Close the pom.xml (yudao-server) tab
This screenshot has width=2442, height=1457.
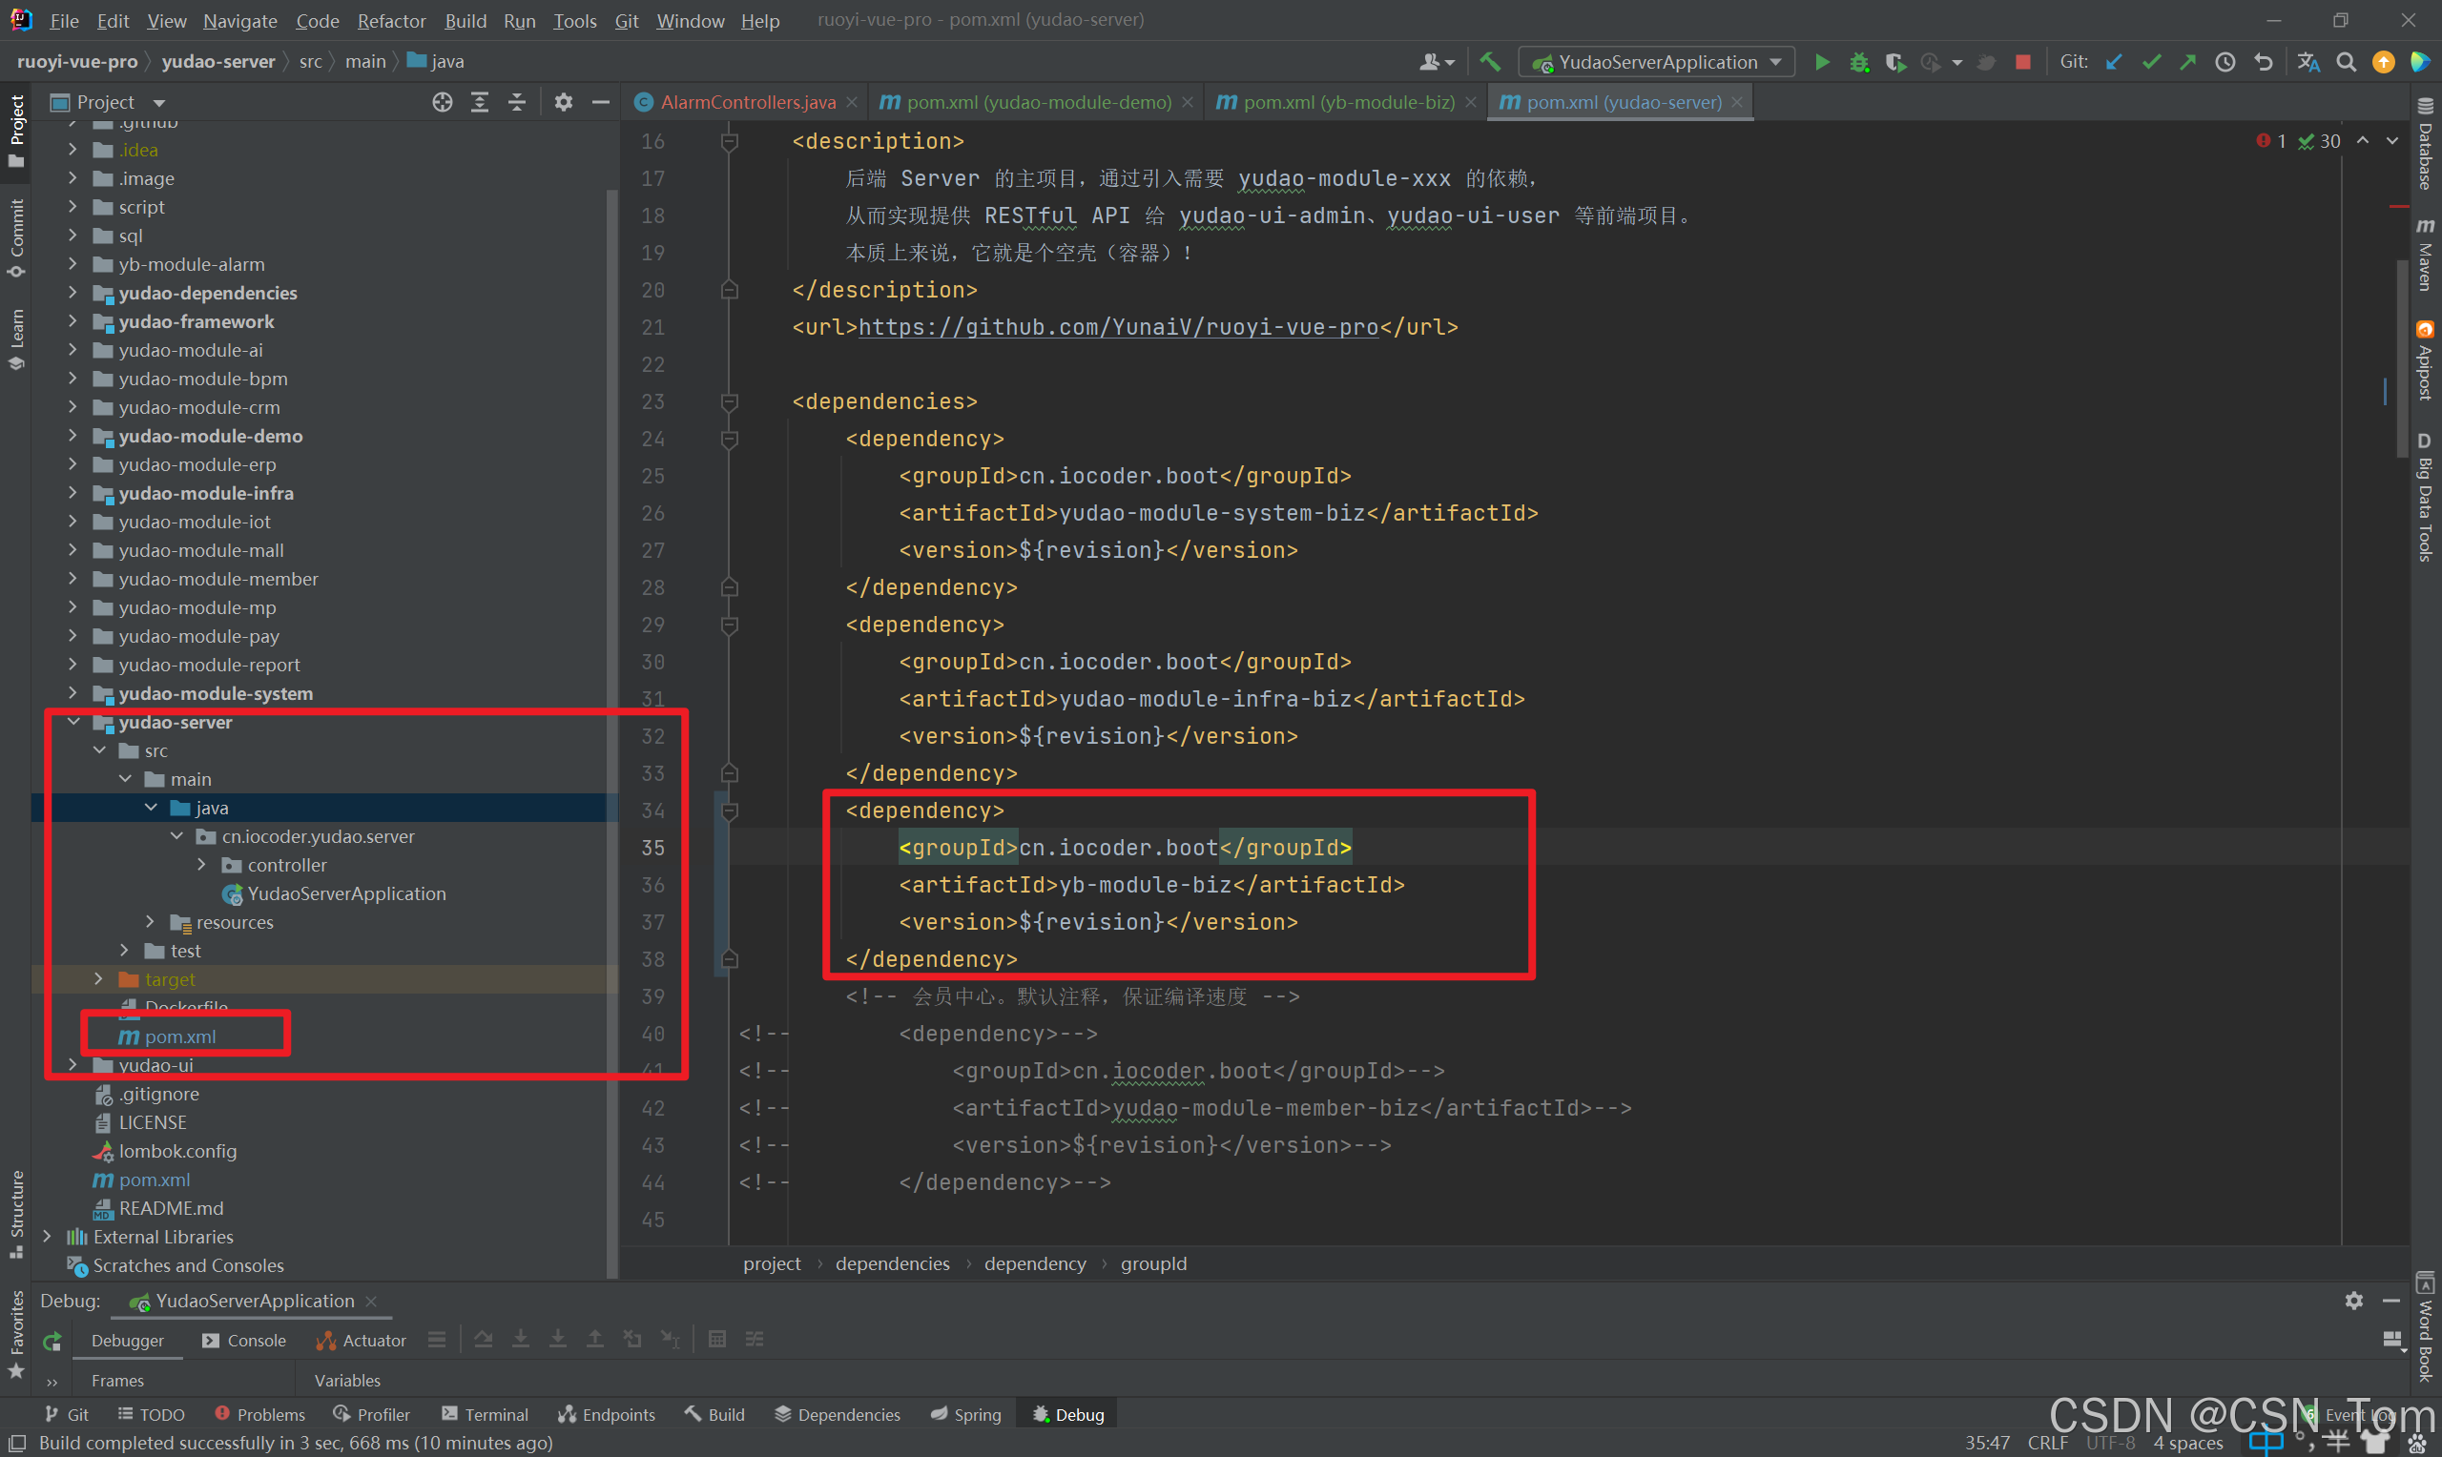tap(1738, 102)
